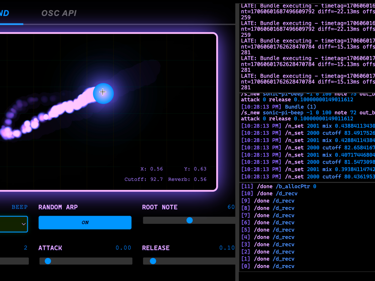Click the [0] /done /d_recv log entry
The width and height of the screenshot is (375, 281).
pos(267,266)
